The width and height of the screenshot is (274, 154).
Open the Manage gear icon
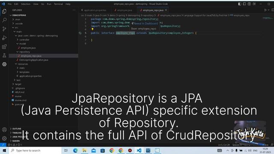(4, 138)
